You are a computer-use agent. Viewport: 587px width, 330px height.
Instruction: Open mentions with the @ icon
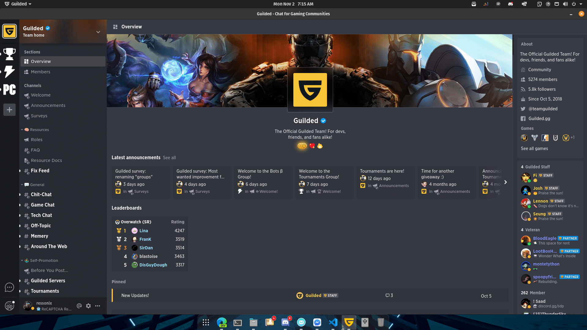79,306
